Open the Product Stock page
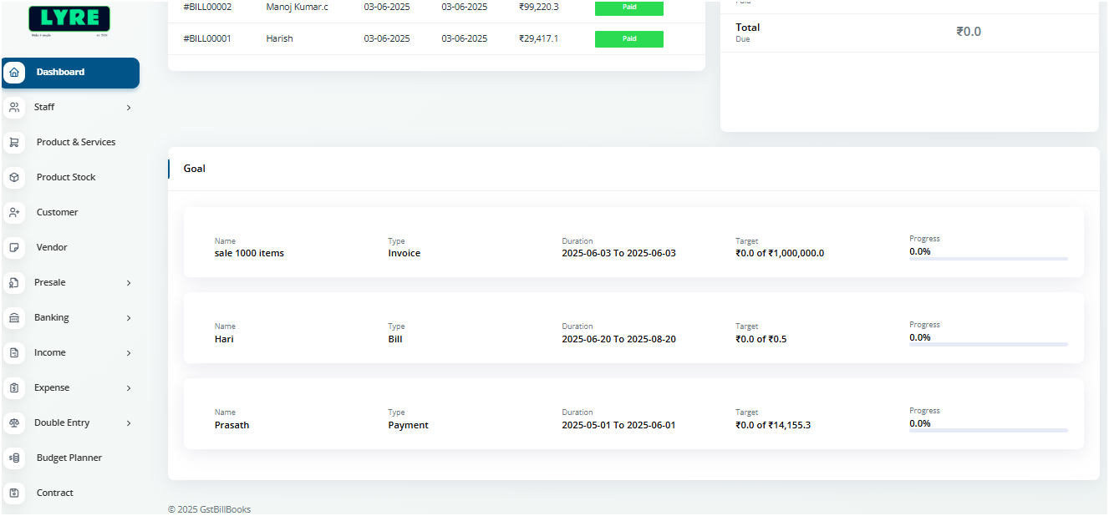The width and height of the screenshot is (1109, 516). coord(66,178)
